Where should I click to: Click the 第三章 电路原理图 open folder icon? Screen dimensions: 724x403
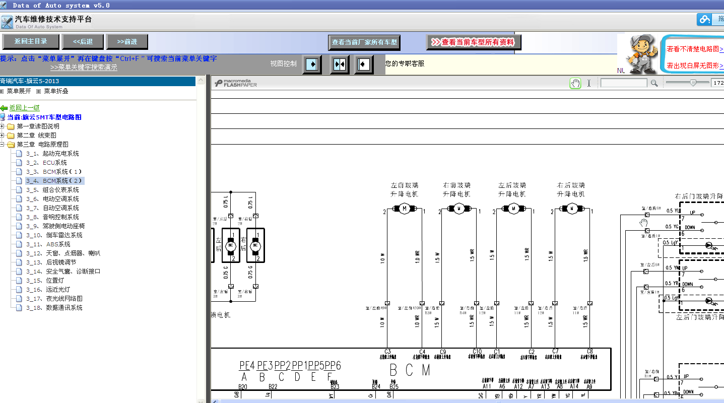[x=11, y=145]
